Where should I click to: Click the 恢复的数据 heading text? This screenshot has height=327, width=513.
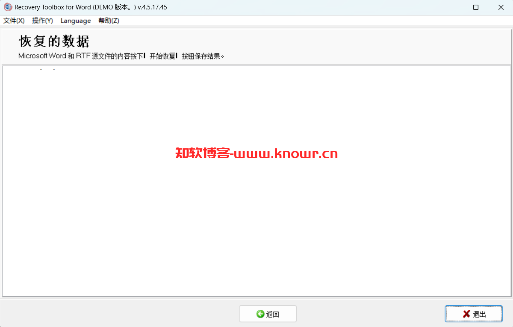point(54,41)
